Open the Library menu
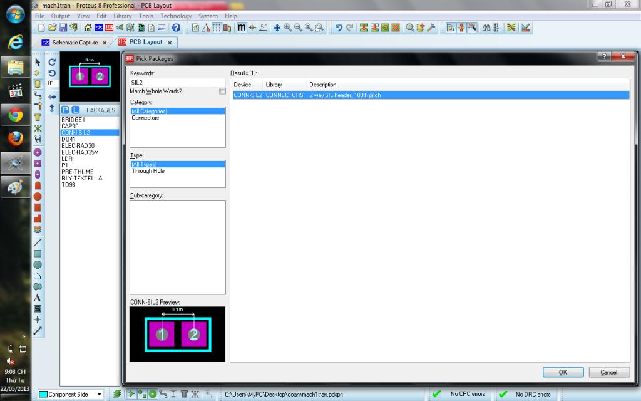The image size is (641, 401). [x=123, y=16]
